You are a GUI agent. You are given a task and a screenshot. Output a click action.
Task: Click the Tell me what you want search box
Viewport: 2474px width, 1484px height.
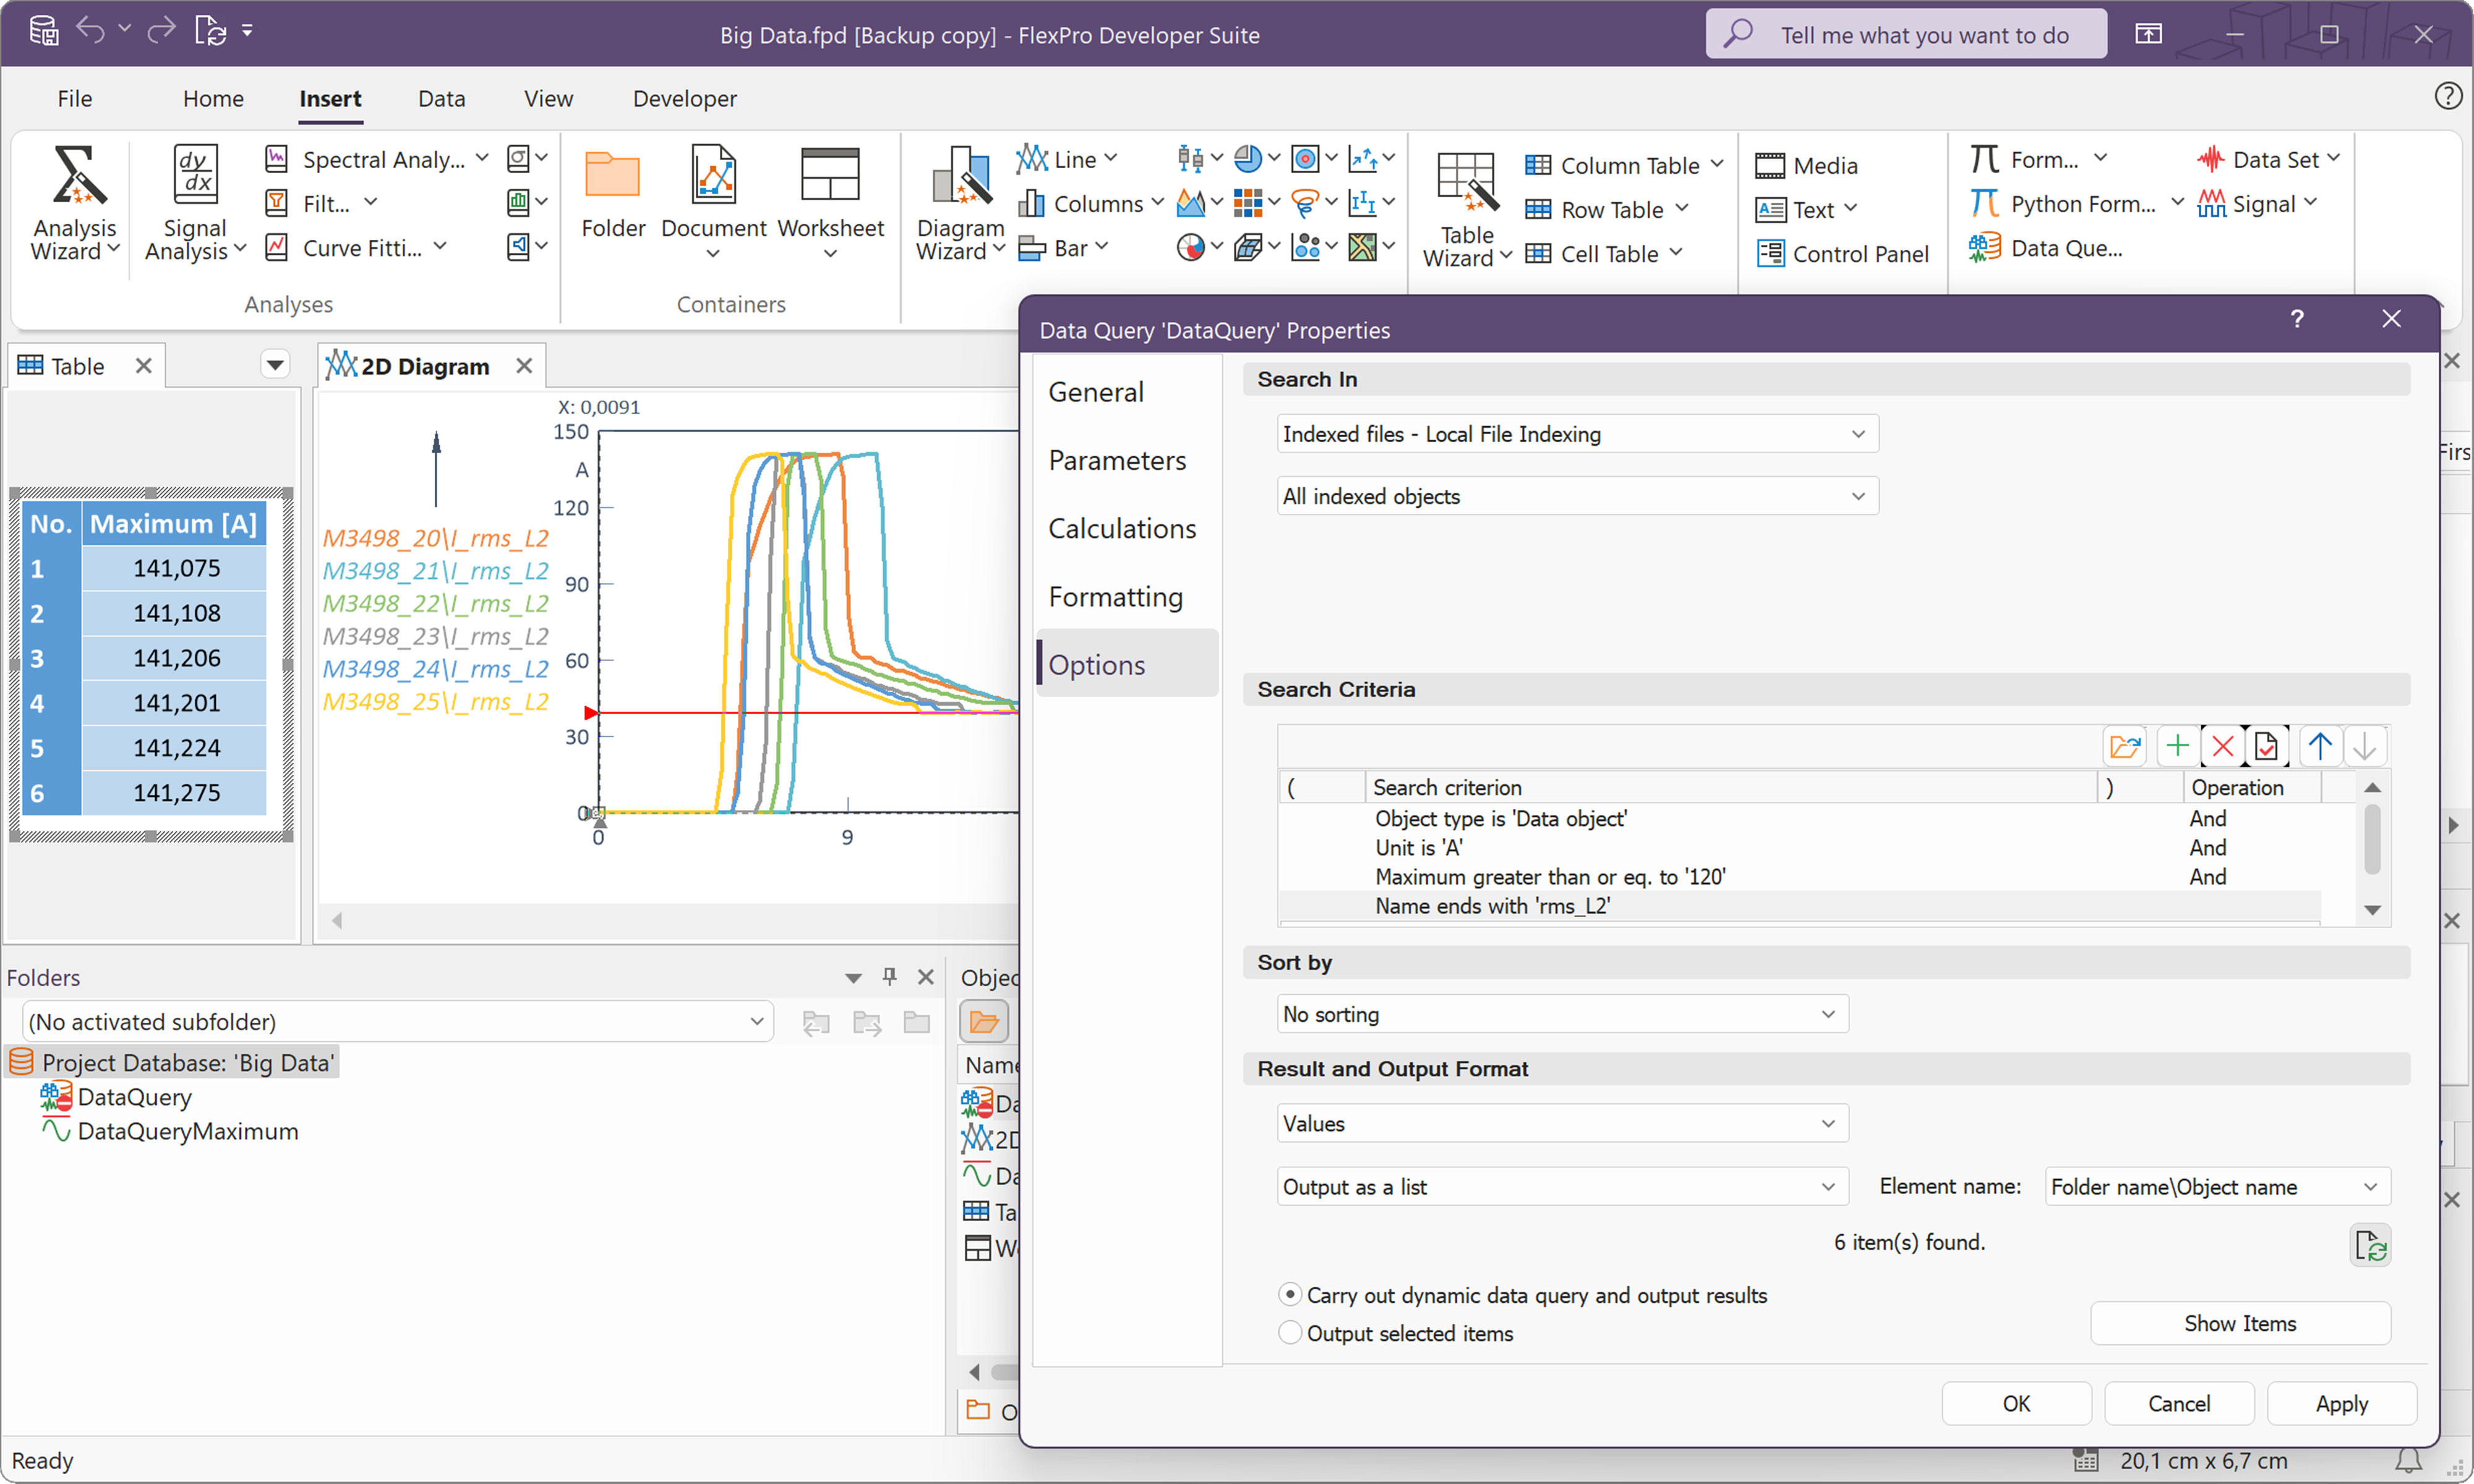coord(1906,34)
